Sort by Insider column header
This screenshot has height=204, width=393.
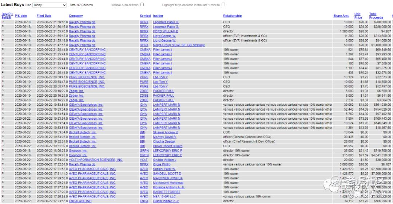(x=158, y=16)
